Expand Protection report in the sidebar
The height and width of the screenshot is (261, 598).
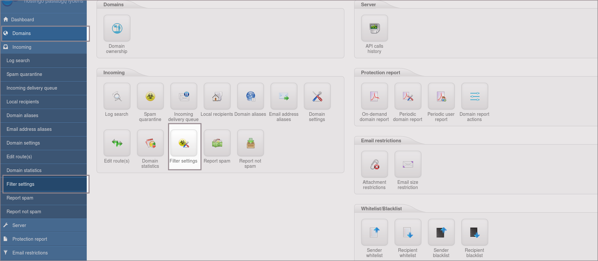pos(29,239)
